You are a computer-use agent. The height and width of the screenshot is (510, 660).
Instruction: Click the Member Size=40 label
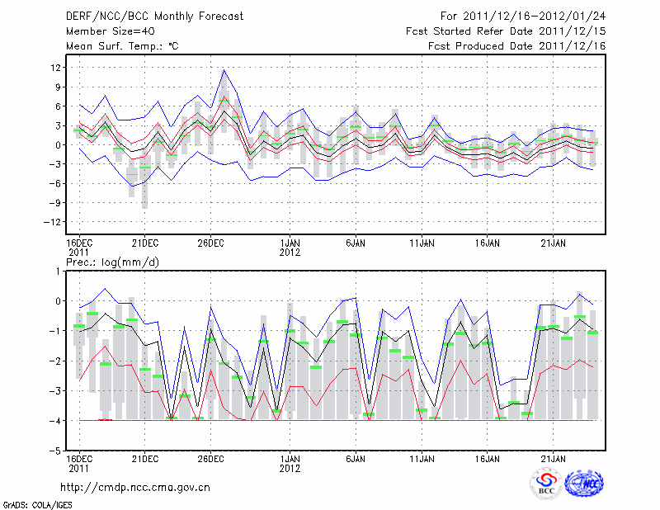point(111,31)
